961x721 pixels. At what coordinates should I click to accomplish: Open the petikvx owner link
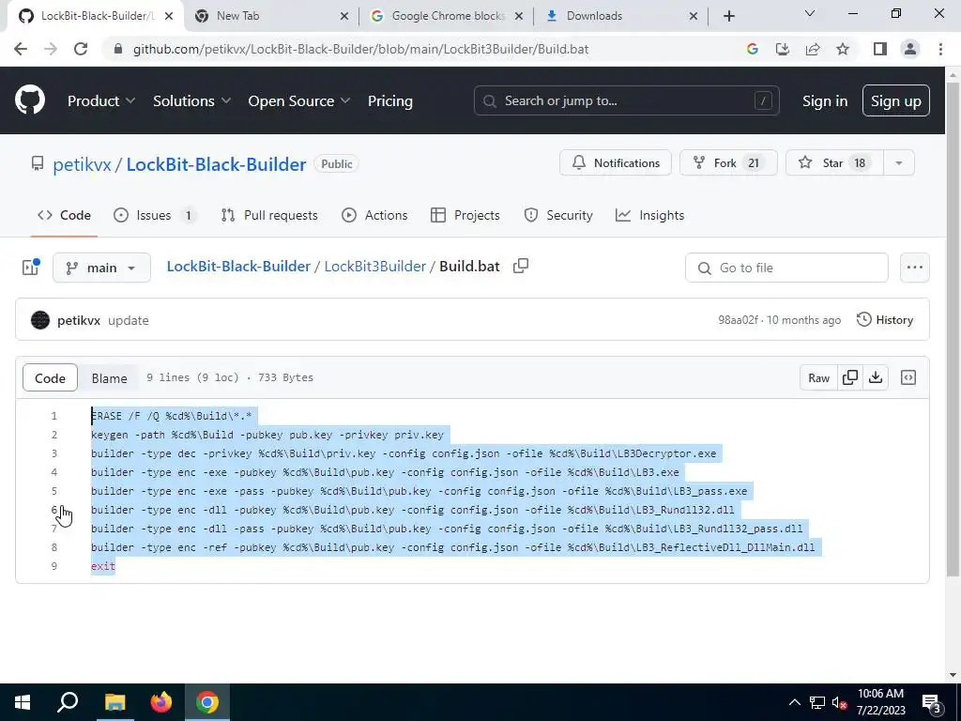point(83,164)
